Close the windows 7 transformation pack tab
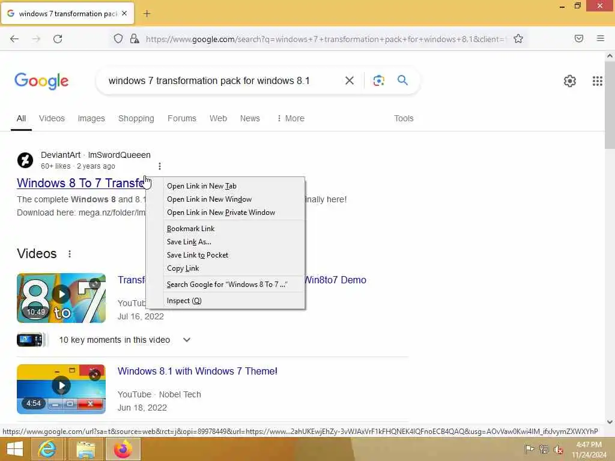 pos(124,13)
